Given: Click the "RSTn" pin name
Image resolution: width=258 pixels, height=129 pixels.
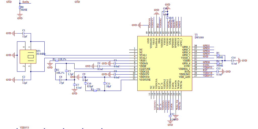Looking at the screenshot, I should click(187, 72).
